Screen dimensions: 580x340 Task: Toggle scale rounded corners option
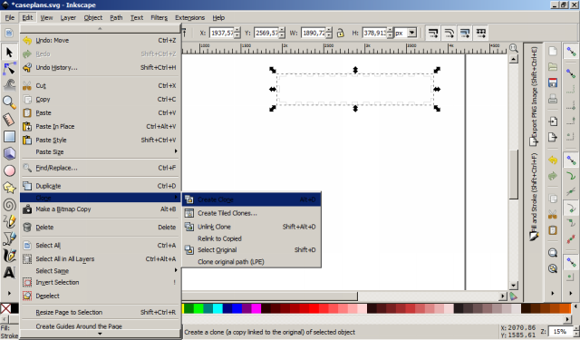click(449, 33)
